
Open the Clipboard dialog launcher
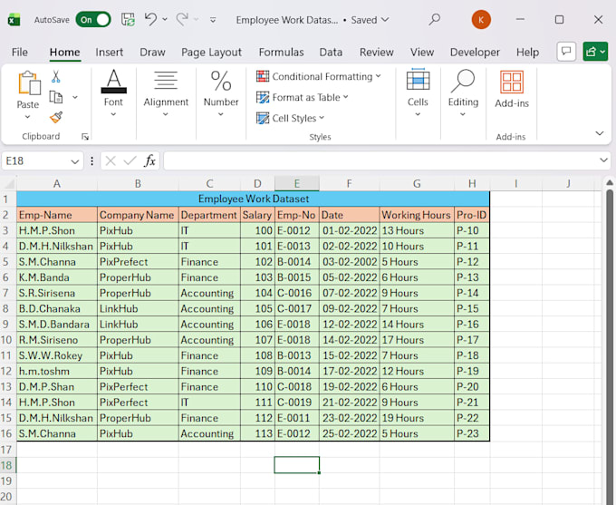click(85, 137)
